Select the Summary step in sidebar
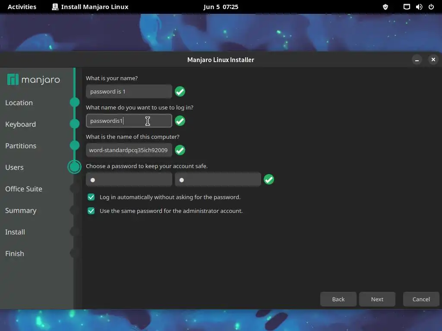This screenshot has width=442, height=331. point(21,210)
